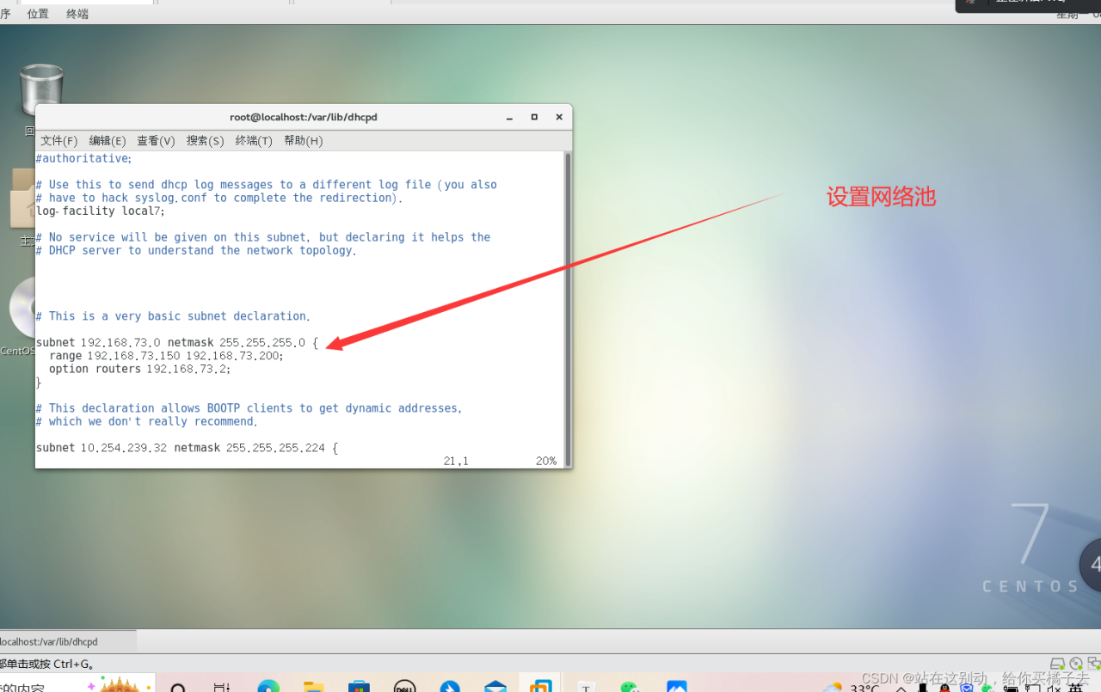1101x692 pixels.
Task: Open the weather widget showing 33°C
Action: 852,686
